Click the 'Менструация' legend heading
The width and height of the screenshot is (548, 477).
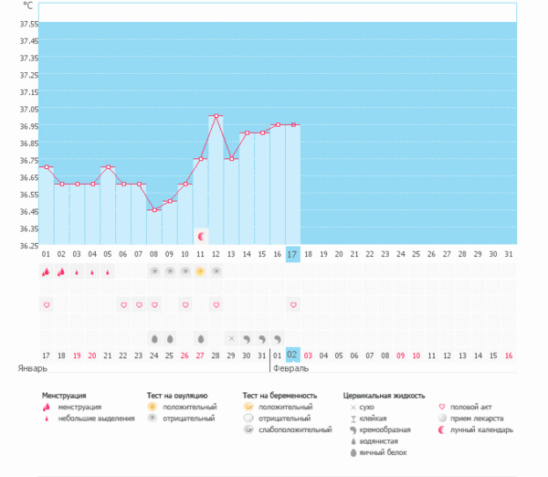click(x=64, y=396)
